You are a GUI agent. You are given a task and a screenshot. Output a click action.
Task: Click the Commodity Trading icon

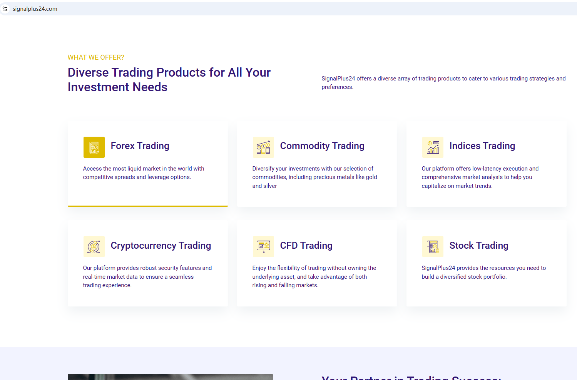click(263, 147)
